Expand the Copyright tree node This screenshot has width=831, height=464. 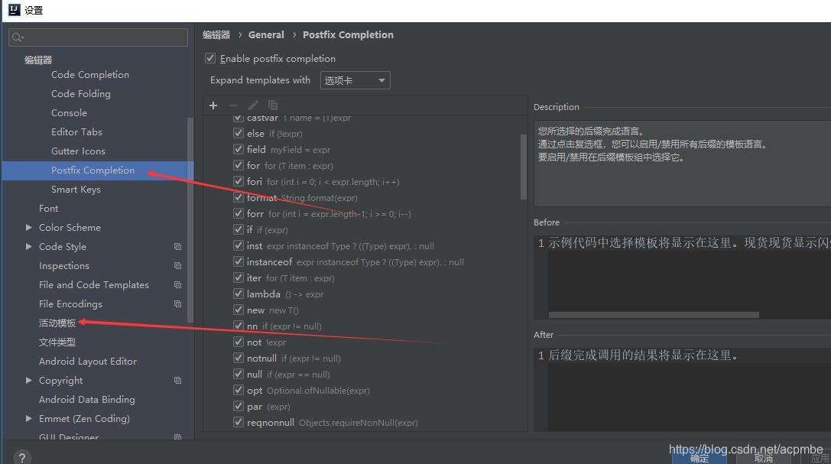coord(28,381)
